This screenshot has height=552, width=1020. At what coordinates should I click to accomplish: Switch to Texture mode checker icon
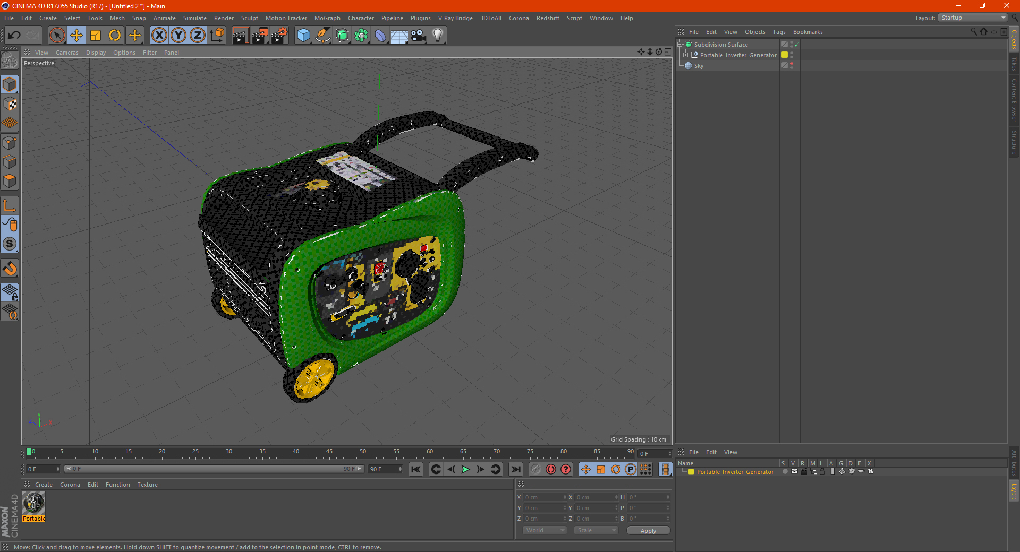10,104
